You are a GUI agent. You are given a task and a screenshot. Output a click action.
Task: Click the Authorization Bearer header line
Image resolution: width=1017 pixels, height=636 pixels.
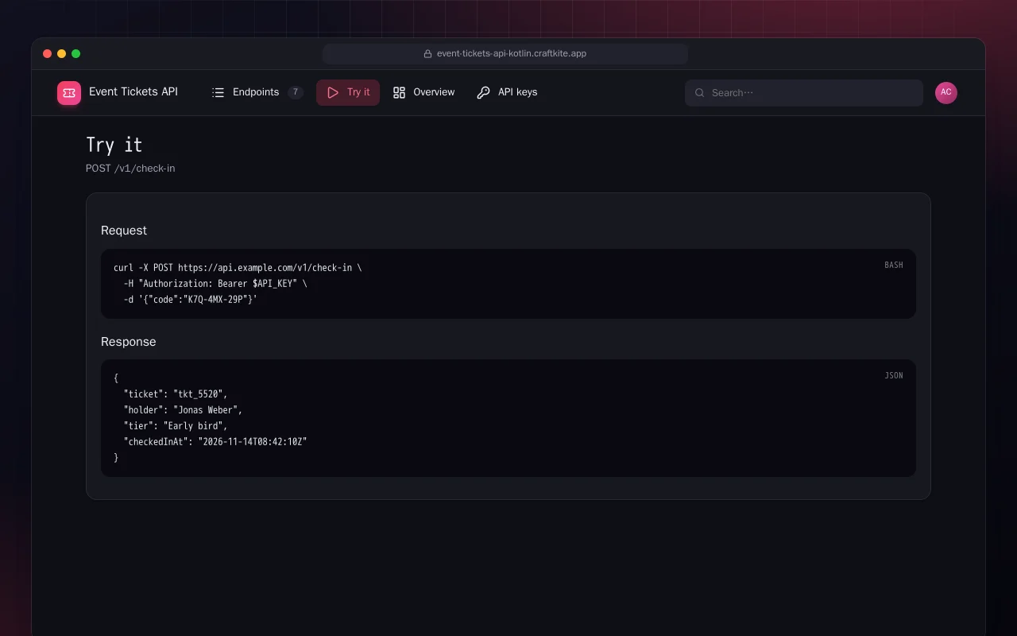pyautogui.click(x=215, y=284)
